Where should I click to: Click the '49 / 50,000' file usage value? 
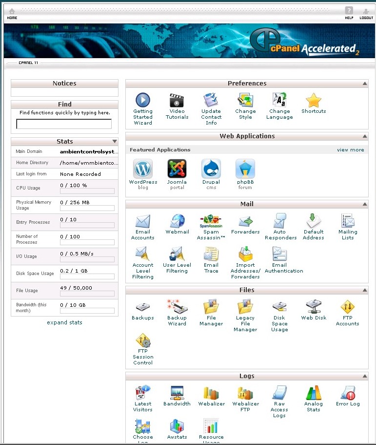76,288
